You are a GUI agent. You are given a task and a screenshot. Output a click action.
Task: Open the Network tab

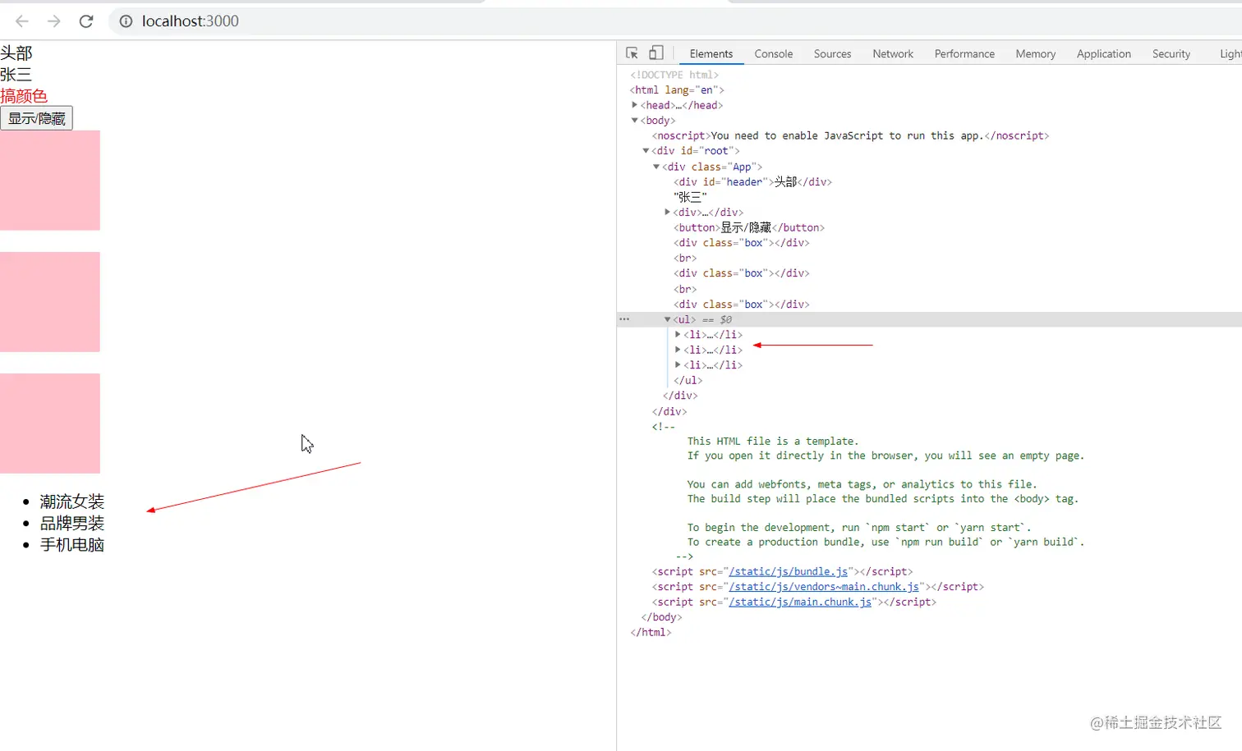pyautogui.click(x=893, y=53)
